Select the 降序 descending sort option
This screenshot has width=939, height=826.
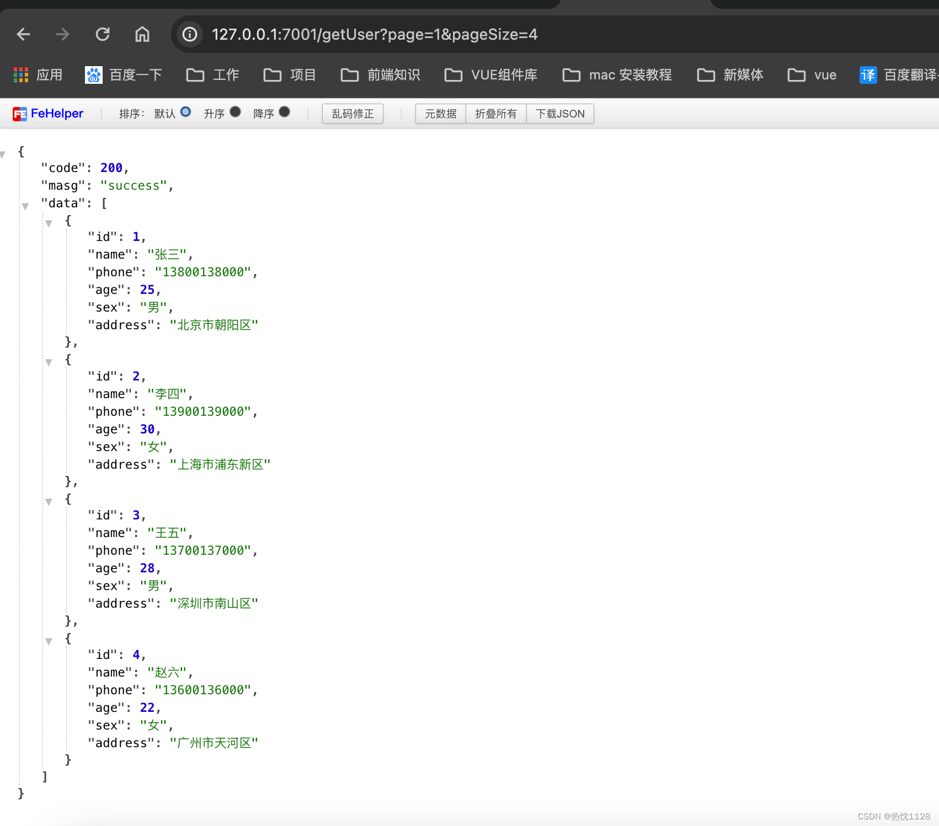click(285, 112)
